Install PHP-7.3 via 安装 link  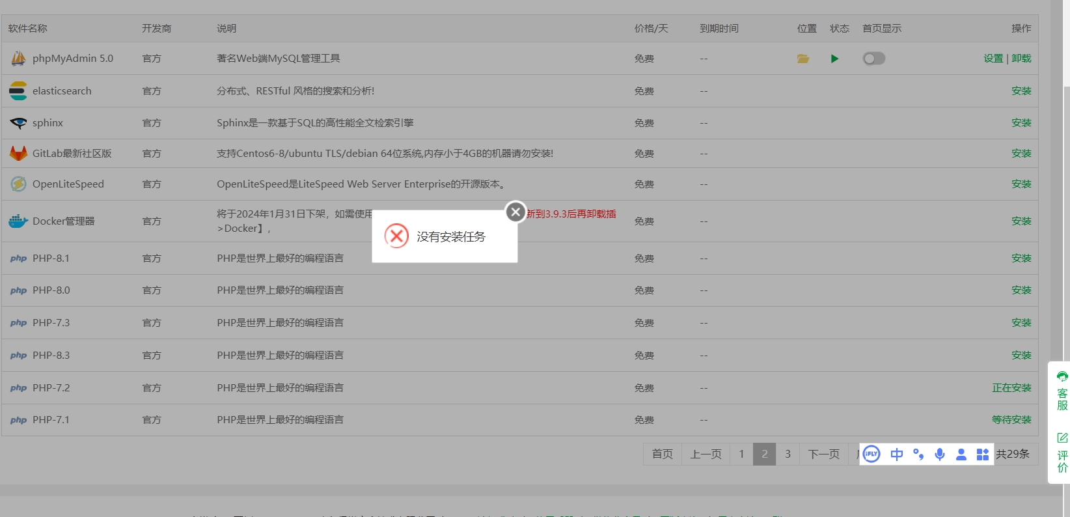[1021, 323]
